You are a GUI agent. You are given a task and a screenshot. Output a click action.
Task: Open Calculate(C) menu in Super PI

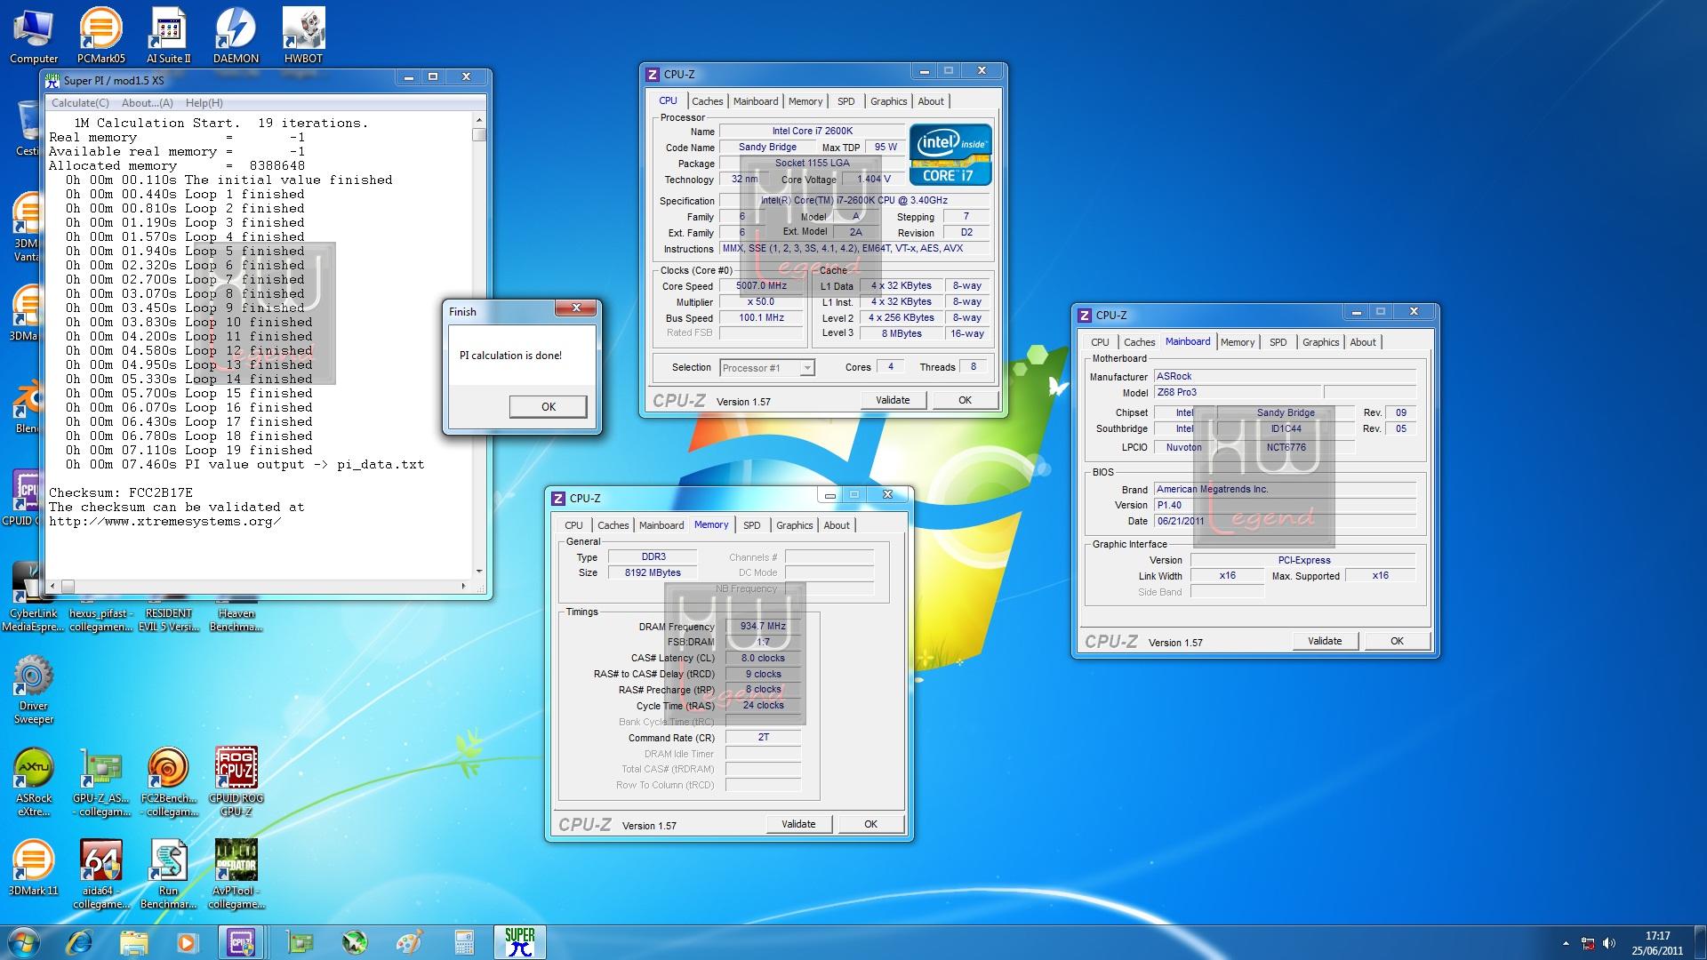pyautogui.click(x=80, y=103)
